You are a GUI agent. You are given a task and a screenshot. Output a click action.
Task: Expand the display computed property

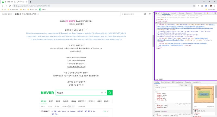[x=194, y=113]
